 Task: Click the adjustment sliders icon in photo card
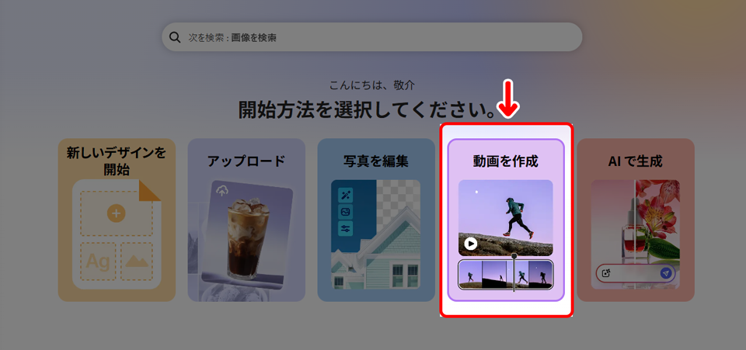click(345, 228)
